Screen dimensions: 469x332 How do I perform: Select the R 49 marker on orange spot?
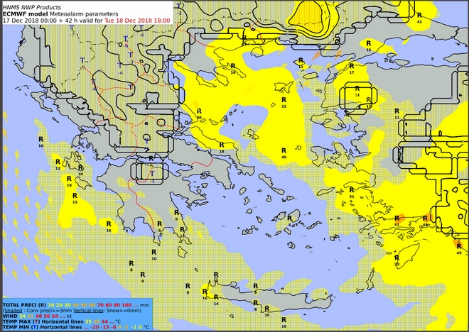tap(458, 248)
